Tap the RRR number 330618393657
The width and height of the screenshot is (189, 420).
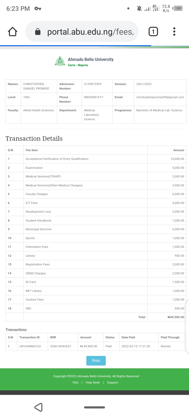(x=61, y=346)
